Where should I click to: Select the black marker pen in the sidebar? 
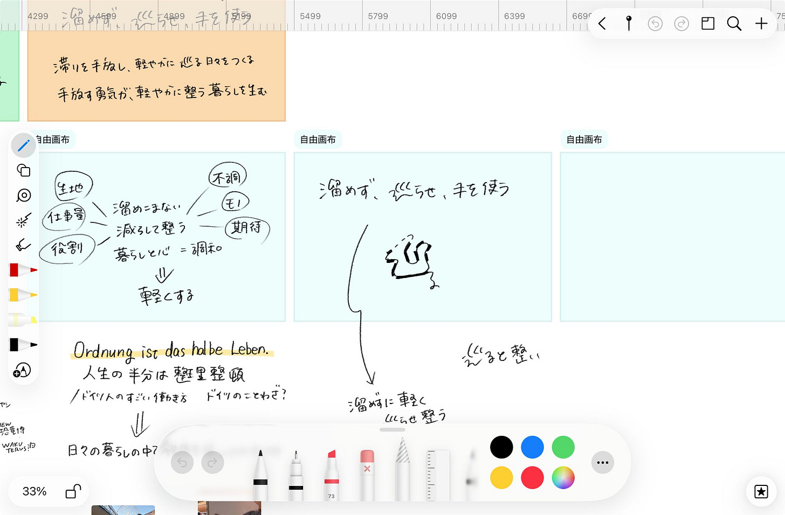(x=23, y=345)
